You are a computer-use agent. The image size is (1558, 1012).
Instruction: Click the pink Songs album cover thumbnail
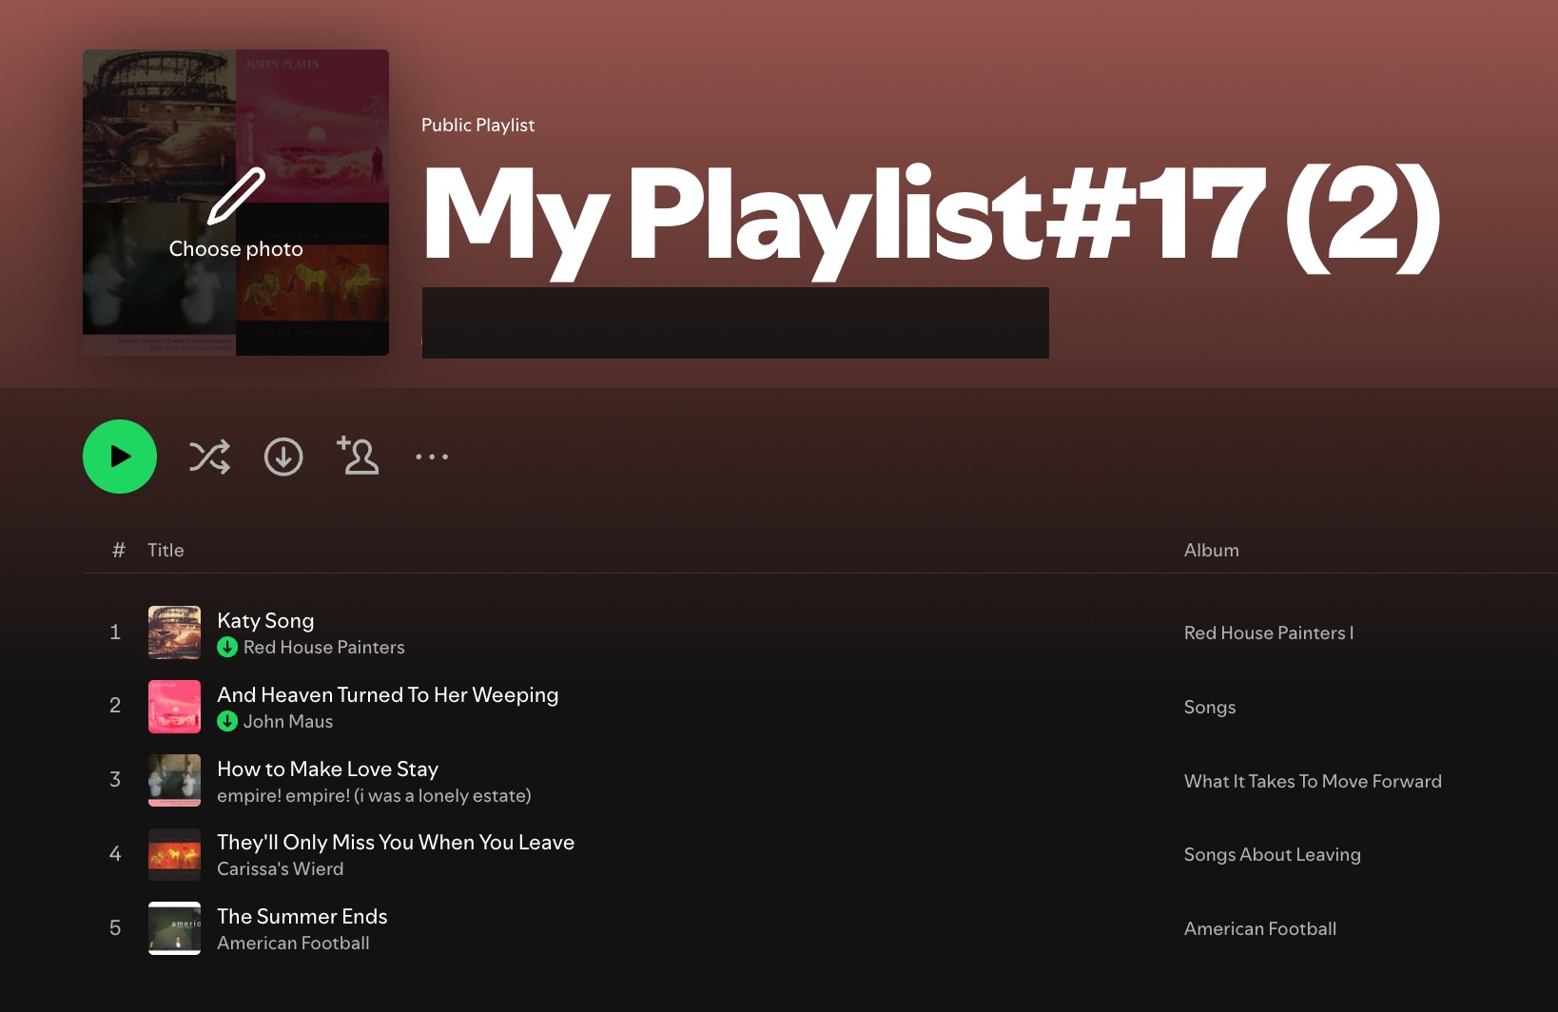tap(175, 707)
